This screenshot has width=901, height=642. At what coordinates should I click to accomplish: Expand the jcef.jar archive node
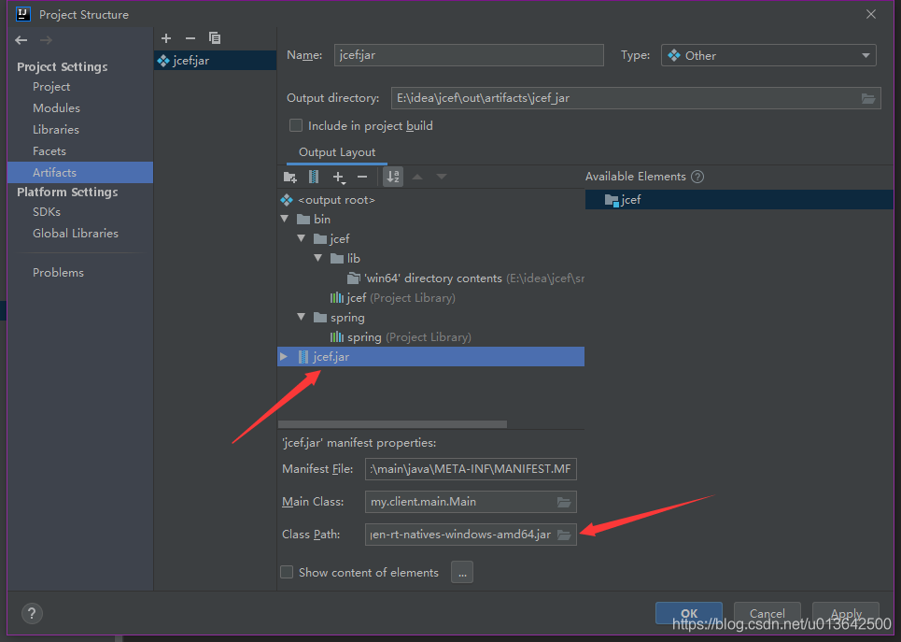pyautogui.click(x=284, y=357)
